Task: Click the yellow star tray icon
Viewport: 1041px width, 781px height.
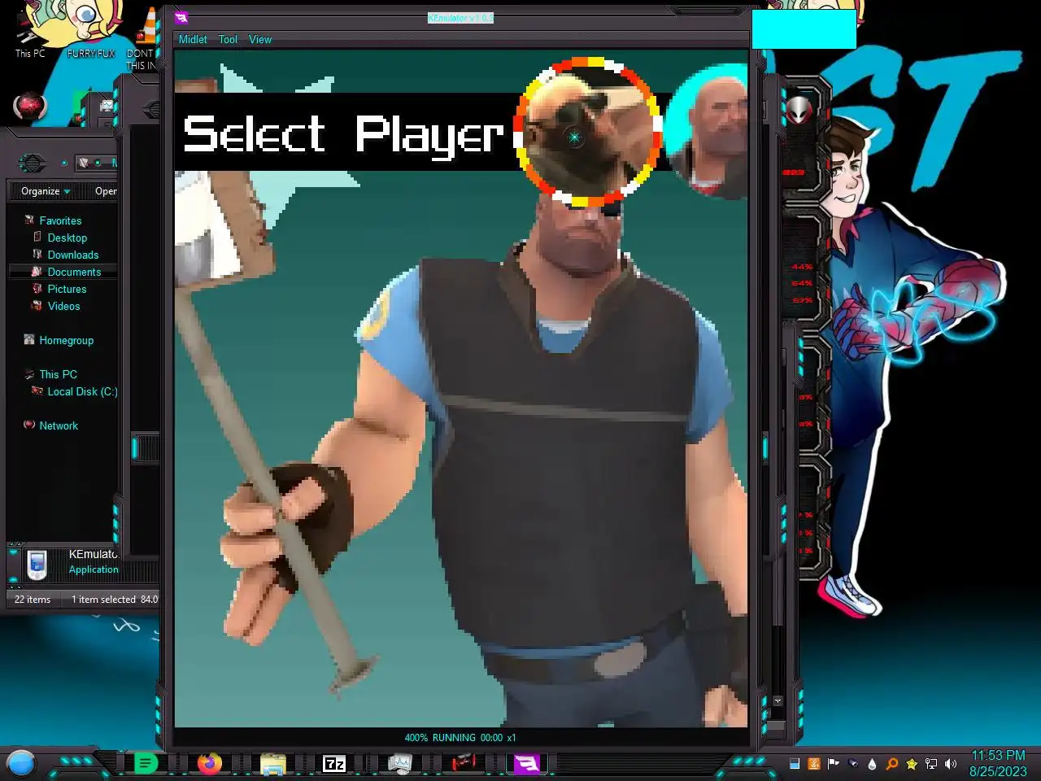Action: pyautogui.click(x=911, y=764)
